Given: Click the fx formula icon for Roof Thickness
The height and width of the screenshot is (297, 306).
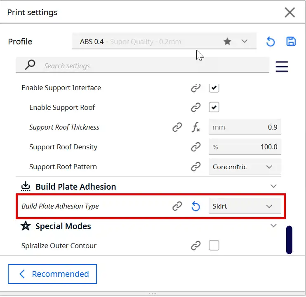Looking at the screenshot, I should (196, 127).
